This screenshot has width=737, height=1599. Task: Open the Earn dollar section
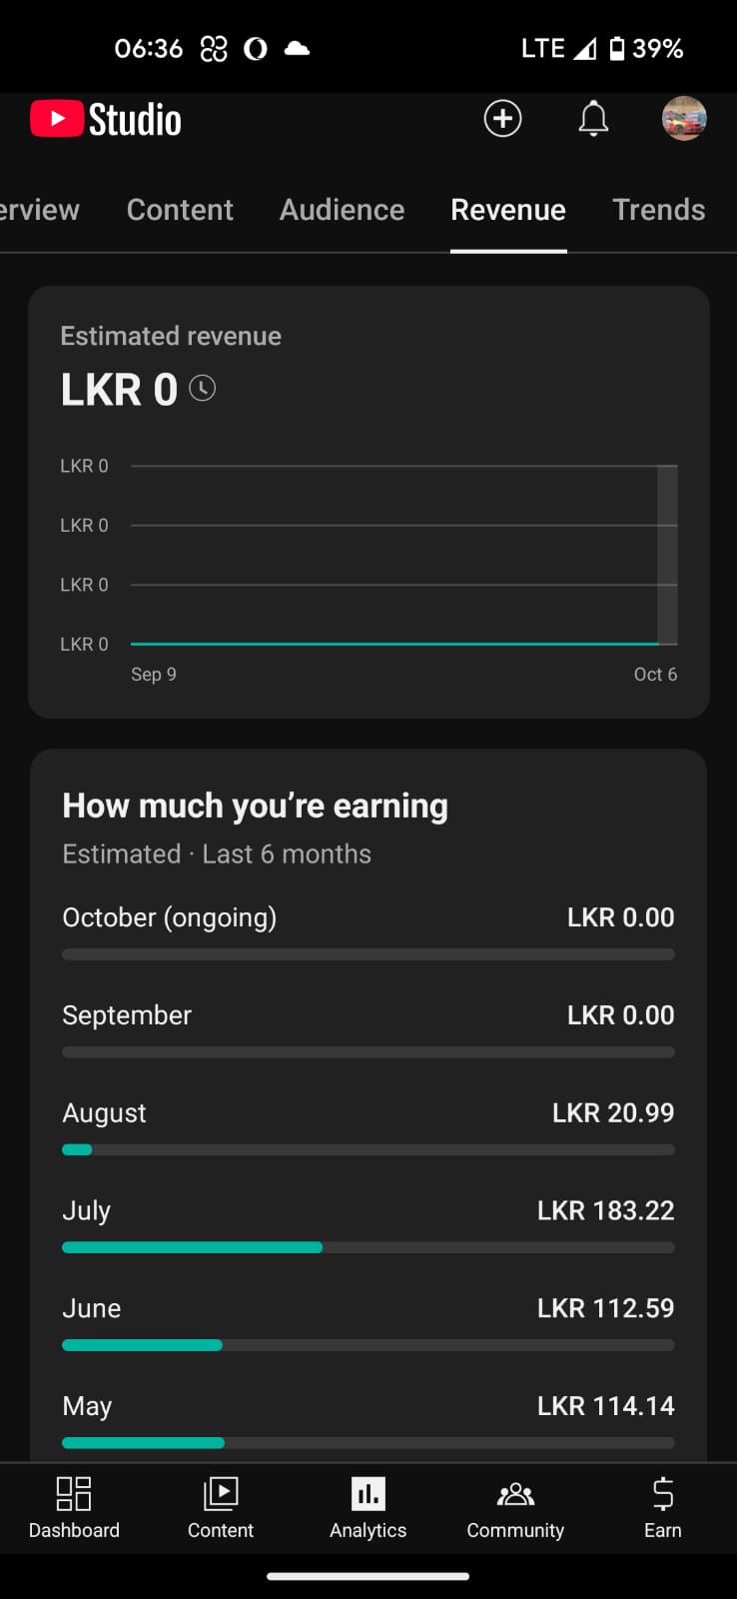[662, 1508]
